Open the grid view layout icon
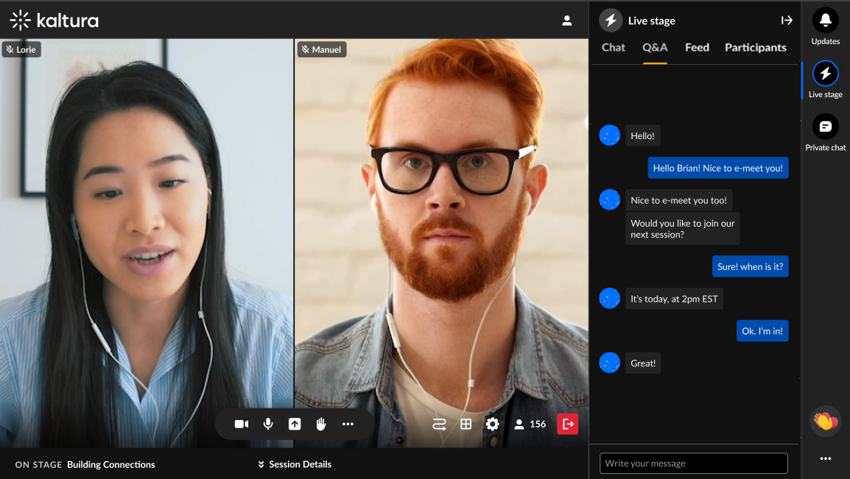This screenshot has height=479, width=850. [466, 425]
